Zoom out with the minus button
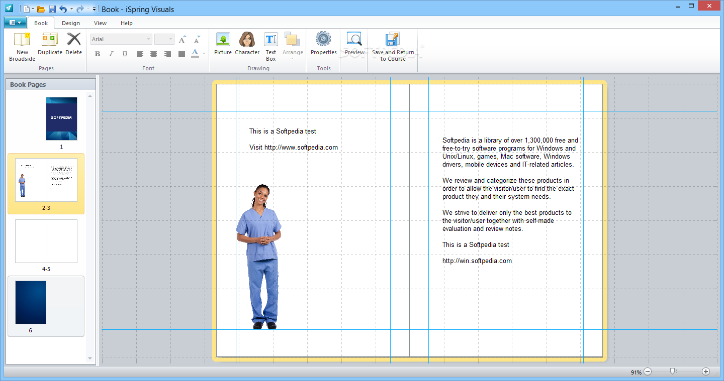Viewport: 724px width, 381px height. coord(648,371)
